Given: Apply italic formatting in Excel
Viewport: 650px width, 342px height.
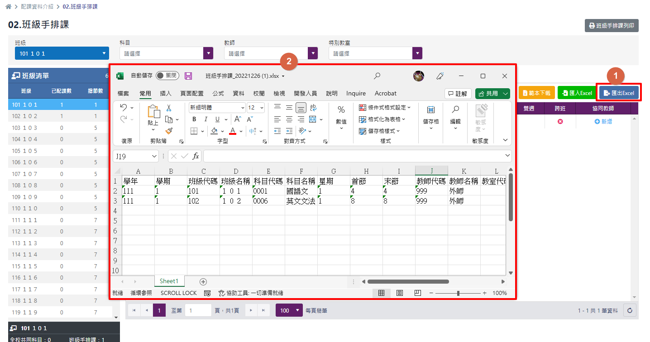Looking at the screenshot, I should click(206, 119).
